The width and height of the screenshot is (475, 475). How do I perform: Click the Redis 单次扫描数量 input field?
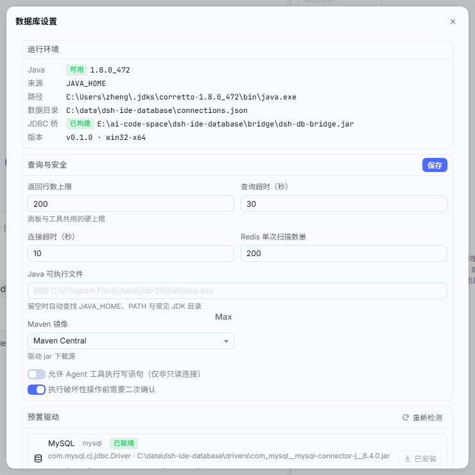pos(343,254)
